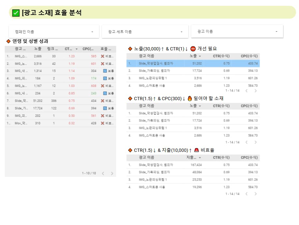Click the 지출 sort arrow in the 비효율 table
The height and width of the screenshot is (225, 299).
(200, 158)
